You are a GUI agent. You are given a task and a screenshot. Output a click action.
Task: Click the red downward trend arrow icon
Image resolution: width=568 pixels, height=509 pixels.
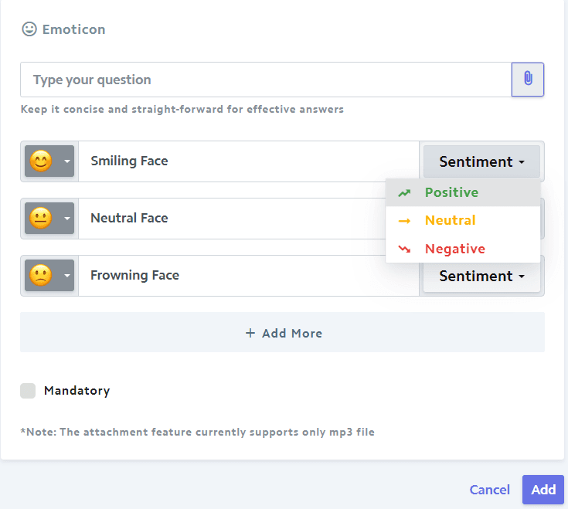(x=404, y=249)
